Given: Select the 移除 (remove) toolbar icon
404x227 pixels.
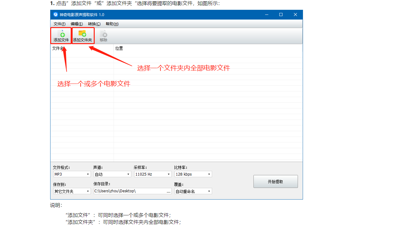Looking at the screenshot, I should coord(104,36).
